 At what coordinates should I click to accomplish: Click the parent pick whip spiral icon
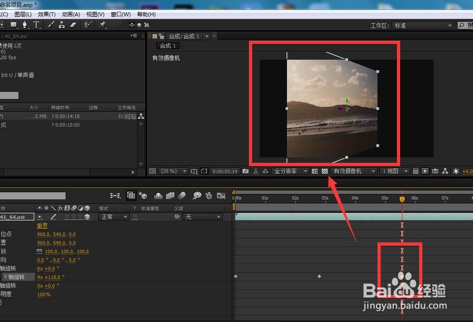[x=177, y=217]
